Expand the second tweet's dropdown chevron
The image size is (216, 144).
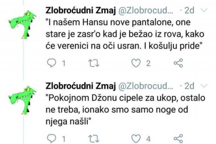(x=203, y=86)
